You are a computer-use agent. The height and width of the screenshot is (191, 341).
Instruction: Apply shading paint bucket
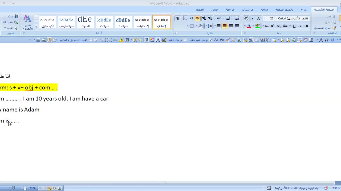tap(200, 26)
